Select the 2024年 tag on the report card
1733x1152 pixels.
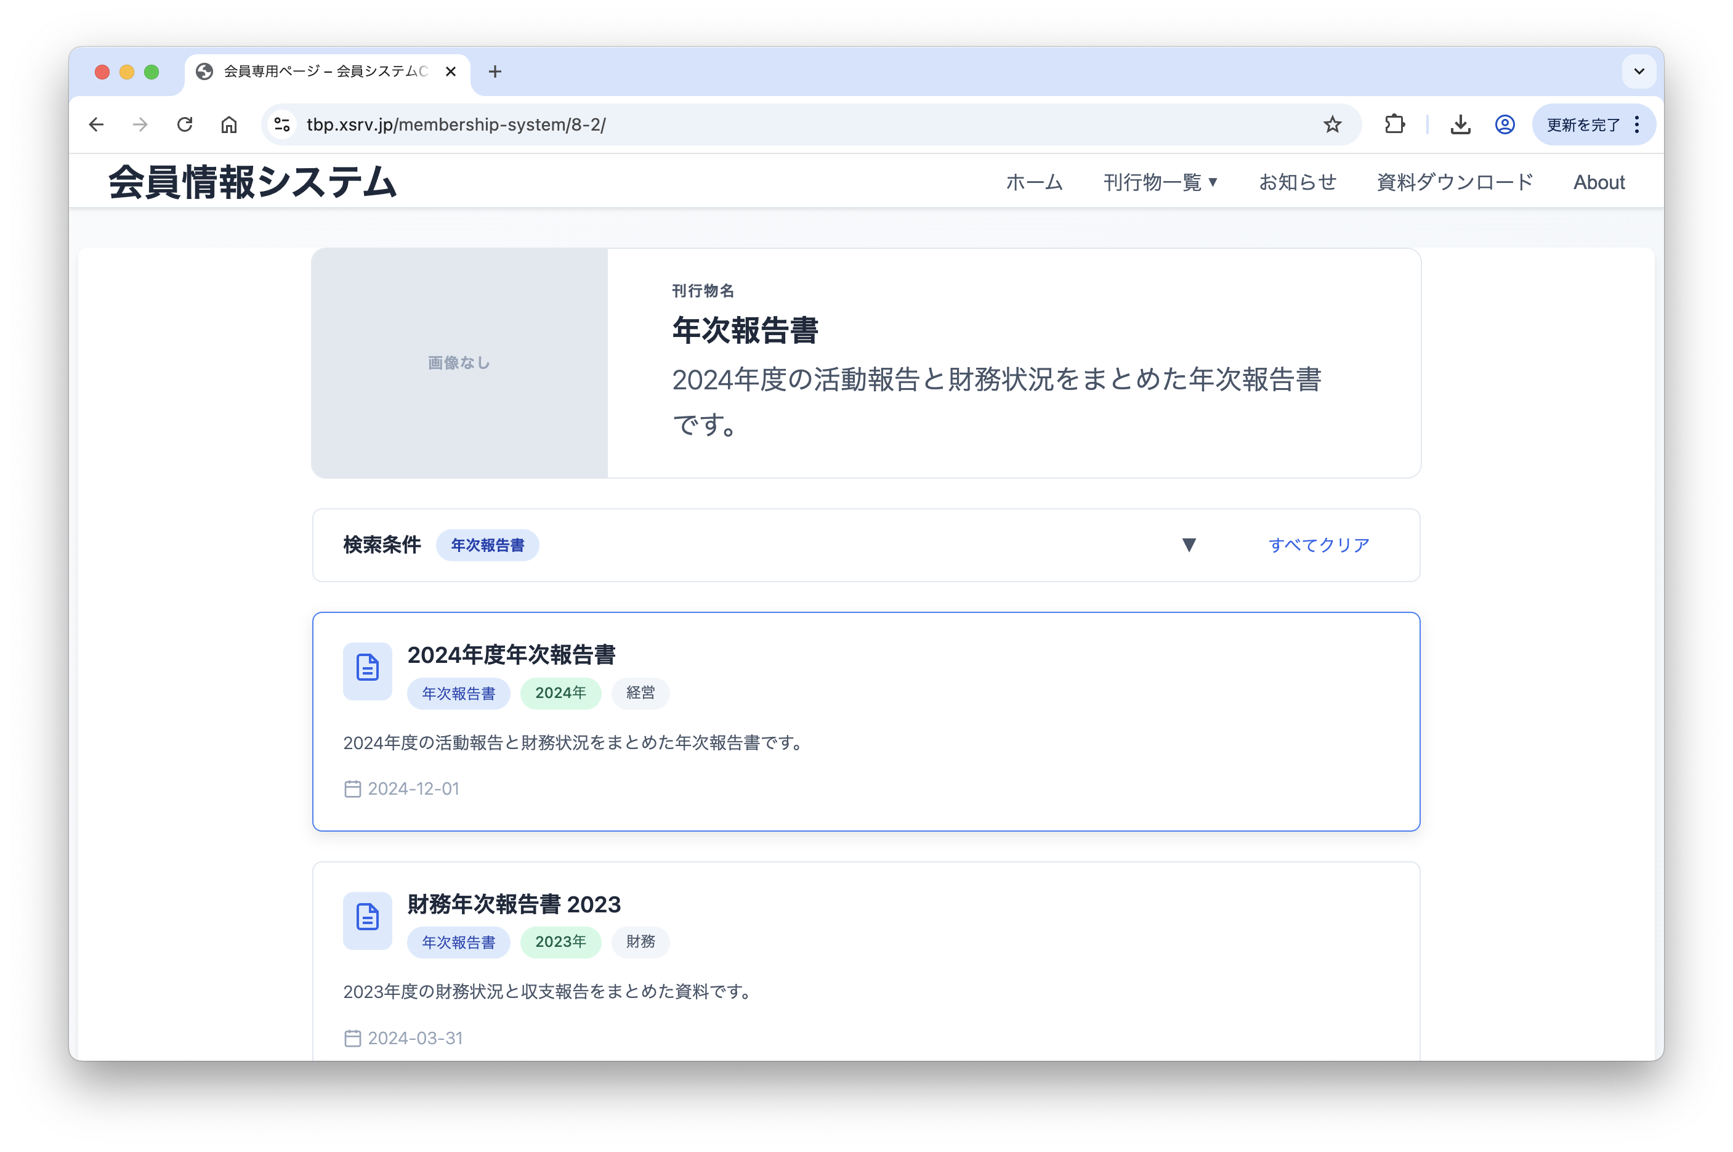(x=560, y=693)
